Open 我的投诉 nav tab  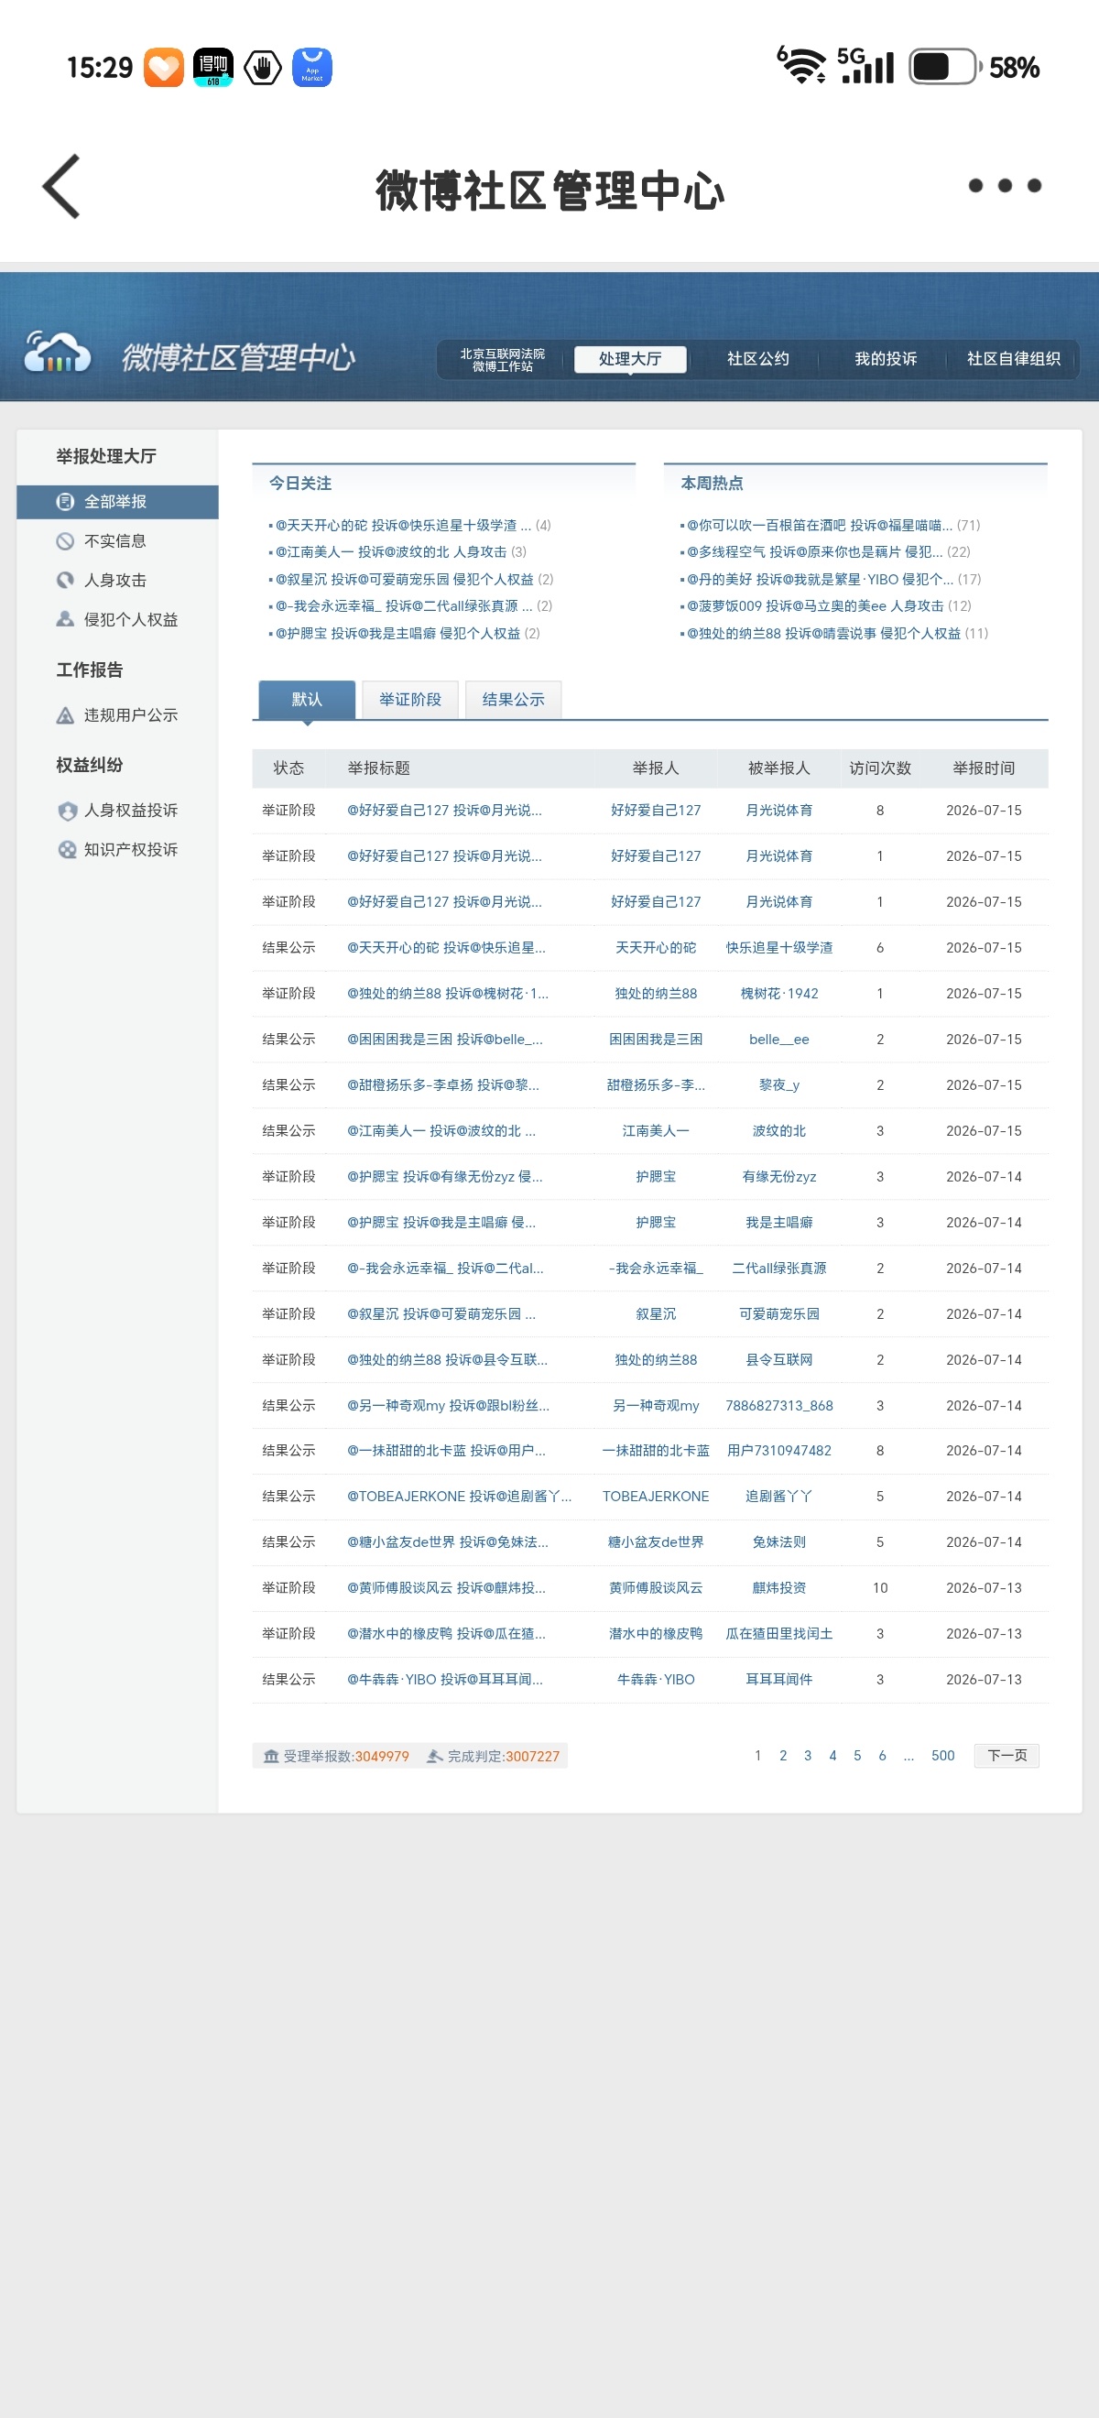885,360
